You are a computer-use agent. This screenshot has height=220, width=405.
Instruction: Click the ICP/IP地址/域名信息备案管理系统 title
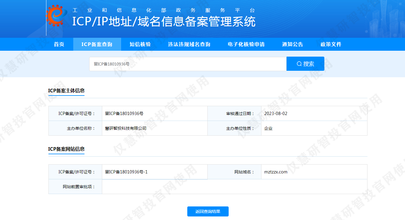click(x=164, y=22)
